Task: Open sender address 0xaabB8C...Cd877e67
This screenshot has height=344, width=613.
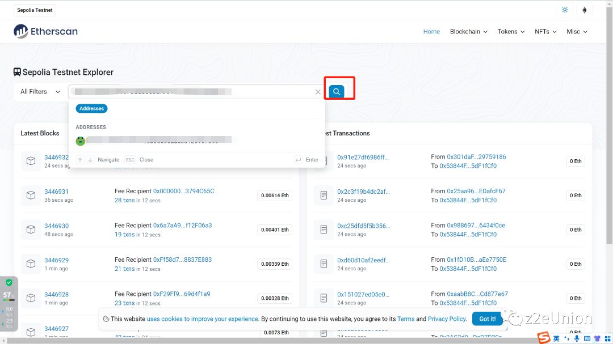Action: (x=477, y=294)
